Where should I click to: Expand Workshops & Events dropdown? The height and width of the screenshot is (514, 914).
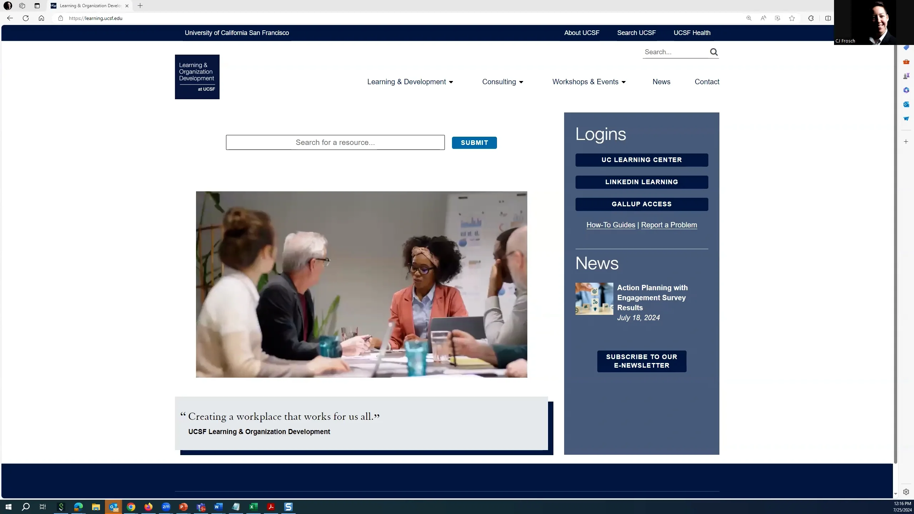(589, 82)
